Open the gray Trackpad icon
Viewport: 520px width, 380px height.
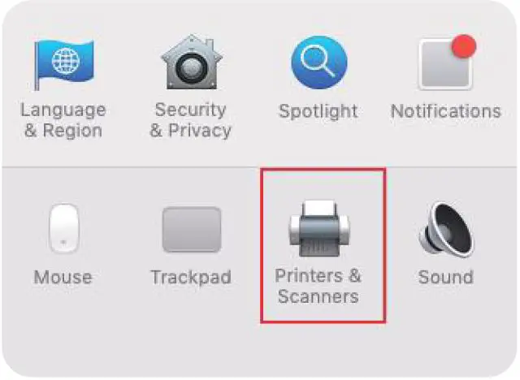(192, 229)
